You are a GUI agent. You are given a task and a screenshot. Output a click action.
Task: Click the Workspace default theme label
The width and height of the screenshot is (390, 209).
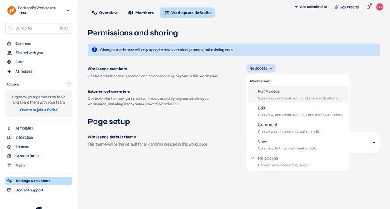(x=112, y=137)
